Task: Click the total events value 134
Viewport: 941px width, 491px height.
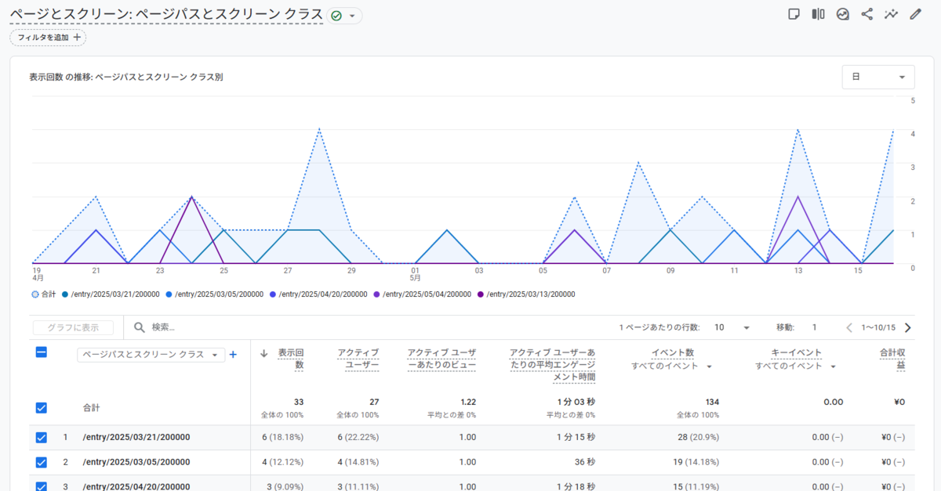Action: (x=712, y=402)
